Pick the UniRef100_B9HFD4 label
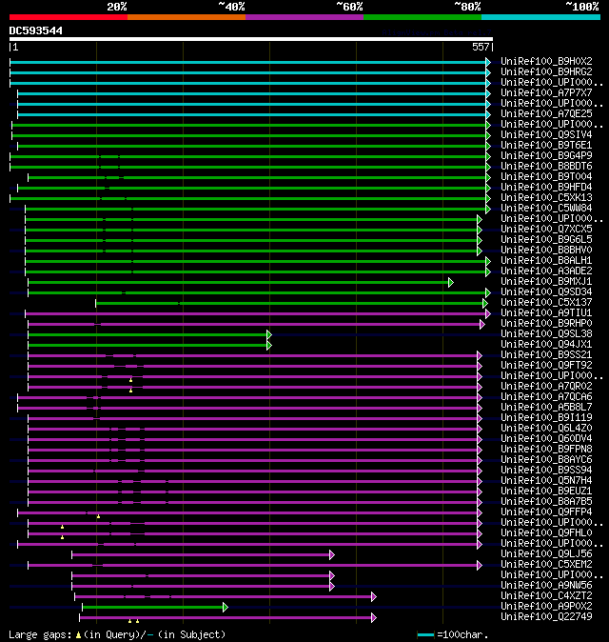Screen dimensions: 609x642 pyautogui.click(x=546, y=187)
